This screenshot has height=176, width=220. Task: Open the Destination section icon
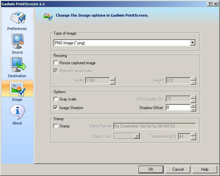pos(18,65)
